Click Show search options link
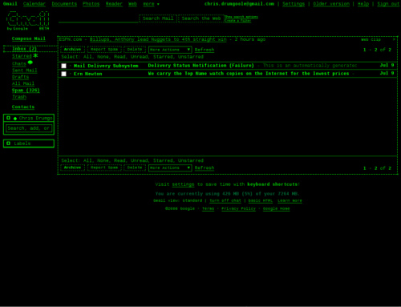The width and height of the screenshot is (401, 307). click(241, 17)
